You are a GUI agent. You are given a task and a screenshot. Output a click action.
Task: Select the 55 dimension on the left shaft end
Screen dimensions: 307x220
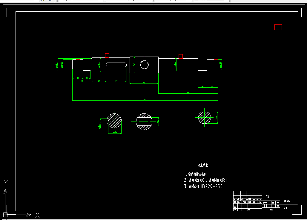click(82, 81)
